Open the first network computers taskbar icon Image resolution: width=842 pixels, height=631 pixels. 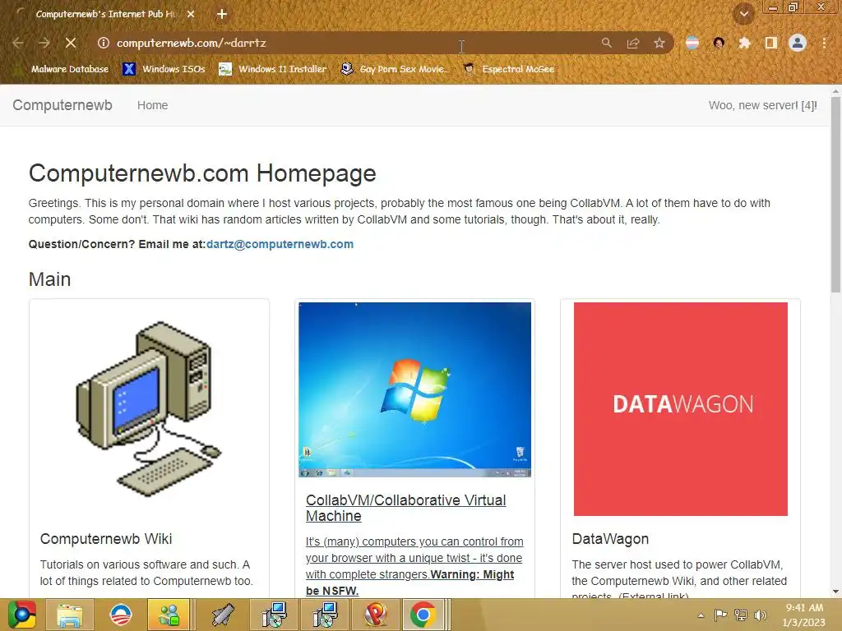pyautogui.click(x=274, y=615)
